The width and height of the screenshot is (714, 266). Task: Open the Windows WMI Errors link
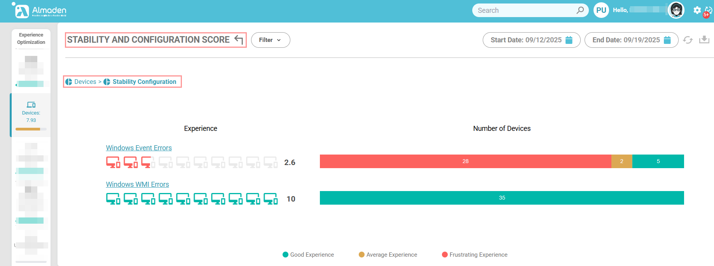click(x=138, y=184)
